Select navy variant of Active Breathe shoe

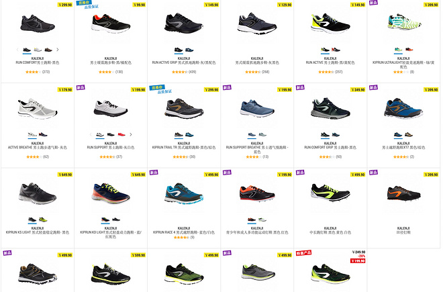(x=43, y=134)
